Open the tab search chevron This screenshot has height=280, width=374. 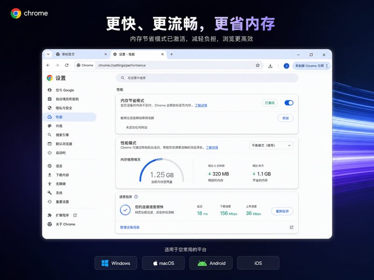click(48, 54)
